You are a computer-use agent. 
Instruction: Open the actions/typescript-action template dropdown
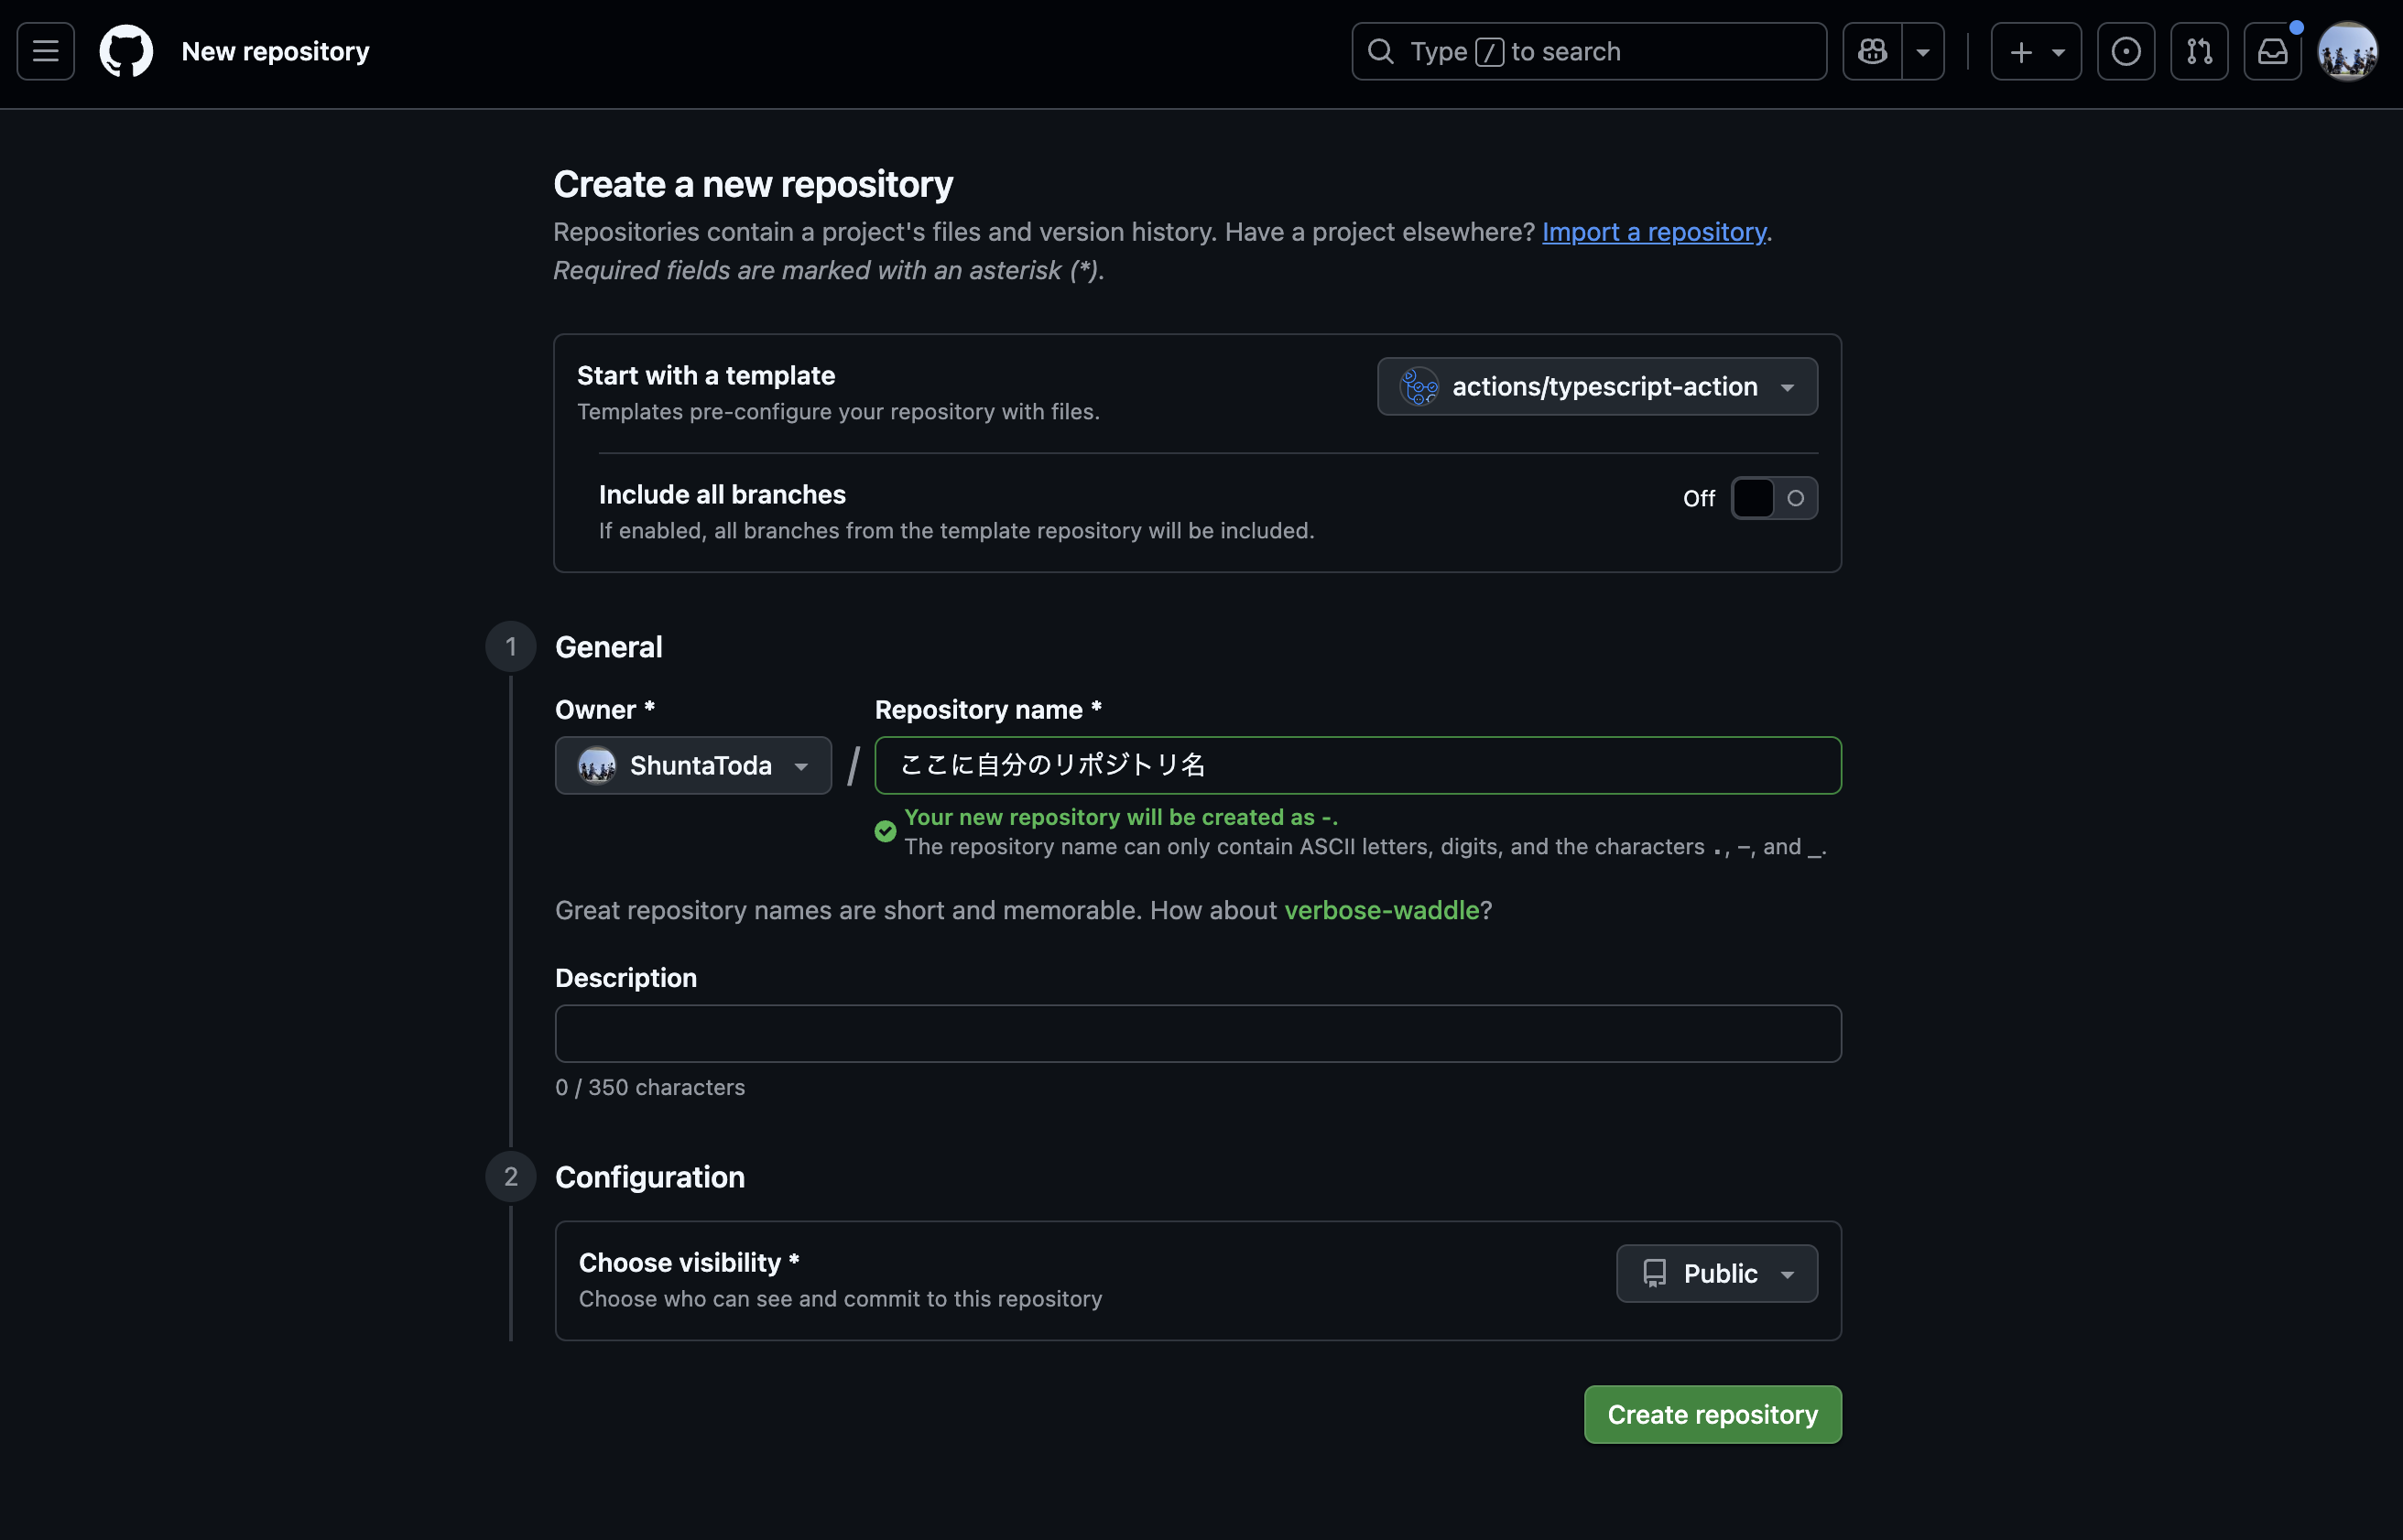pyautogui.click(x=1597, y=386)
